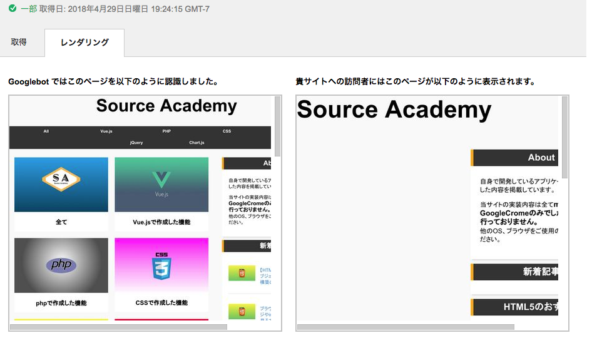The height and width of the screenshot is (338, 592).
Task: Click second HTML5 article thumbnail in Googlebot preview
Action: pyautogui.click(x=242, y=312)
